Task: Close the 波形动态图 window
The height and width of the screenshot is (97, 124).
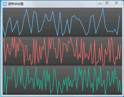Action: click(116, 3)
